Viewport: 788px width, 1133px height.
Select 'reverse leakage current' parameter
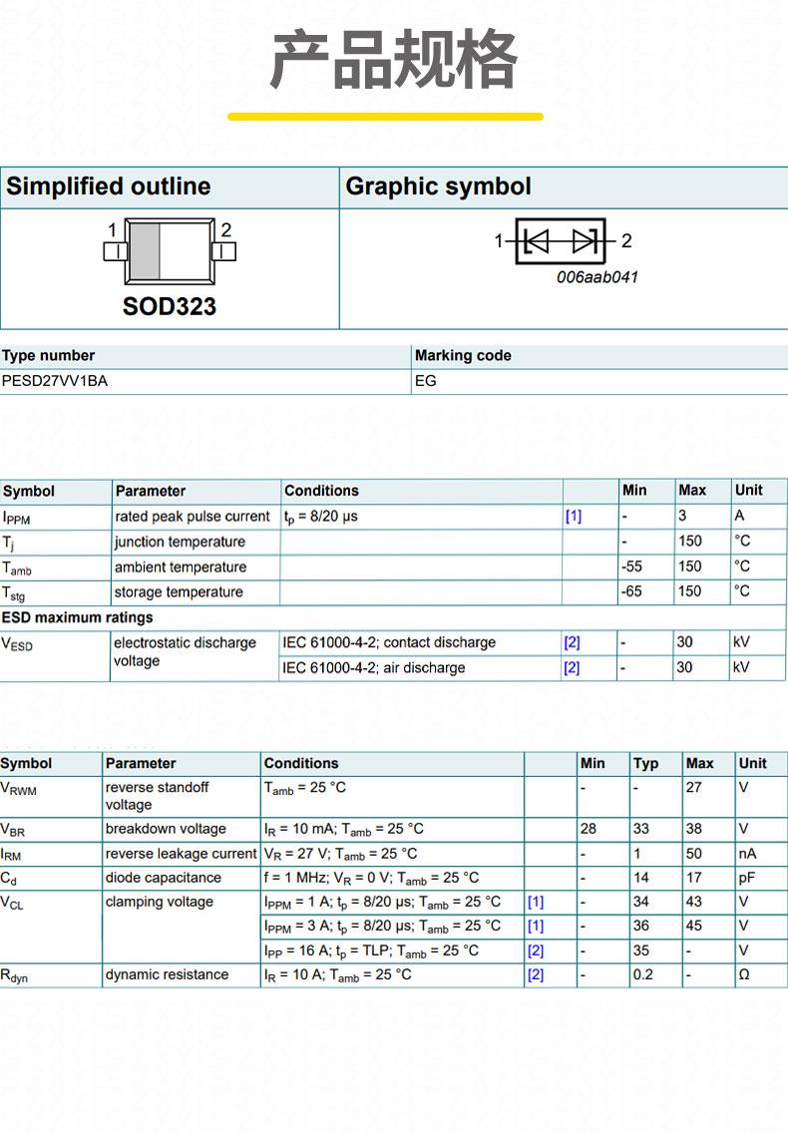coord(181,854)
